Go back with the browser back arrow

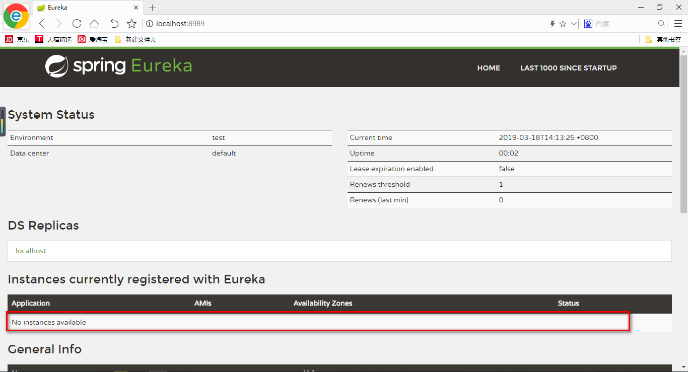click(42, 24)
